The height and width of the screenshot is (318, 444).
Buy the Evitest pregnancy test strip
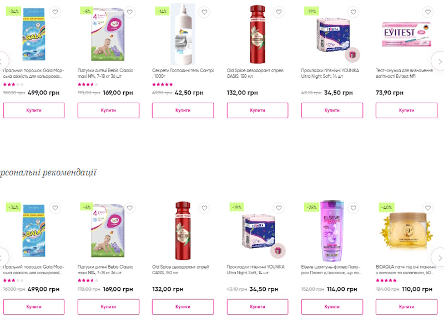point(406,110)
